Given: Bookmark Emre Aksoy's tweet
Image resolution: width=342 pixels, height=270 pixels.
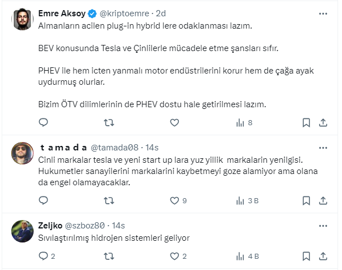Looking at the screenshot, I should [306, 122].
